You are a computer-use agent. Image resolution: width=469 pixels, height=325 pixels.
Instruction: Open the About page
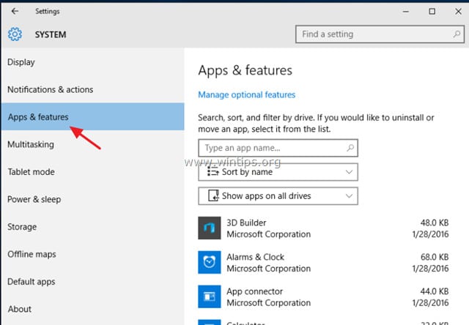coord(93,309)
